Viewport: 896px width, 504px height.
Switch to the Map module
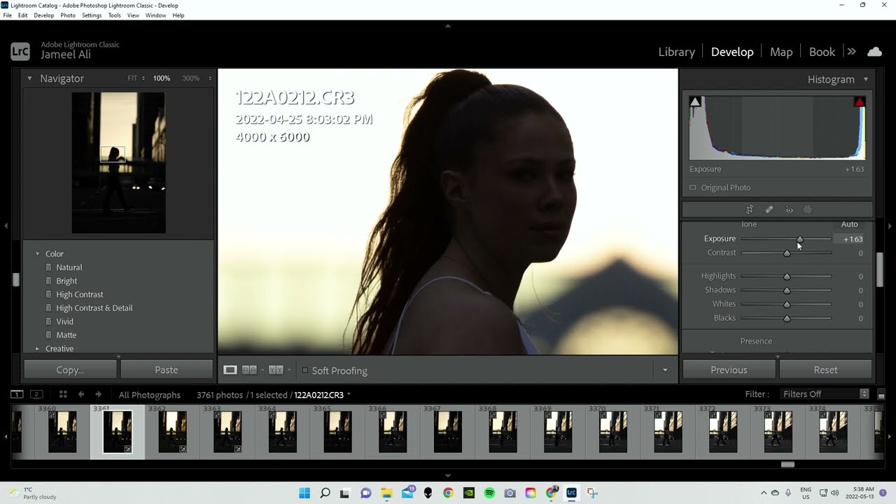[781, 52]
